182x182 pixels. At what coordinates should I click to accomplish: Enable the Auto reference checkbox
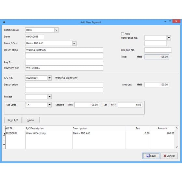[x=123, y=34]
